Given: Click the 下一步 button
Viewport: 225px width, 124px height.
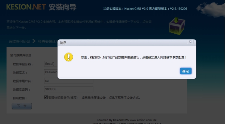Looking at the screenshot, I should (22, 106).
